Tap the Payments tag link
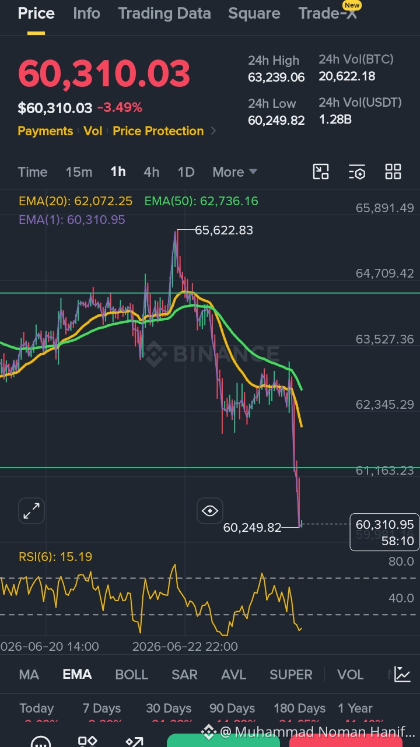420x747 pixels. (x=45, y=131)
